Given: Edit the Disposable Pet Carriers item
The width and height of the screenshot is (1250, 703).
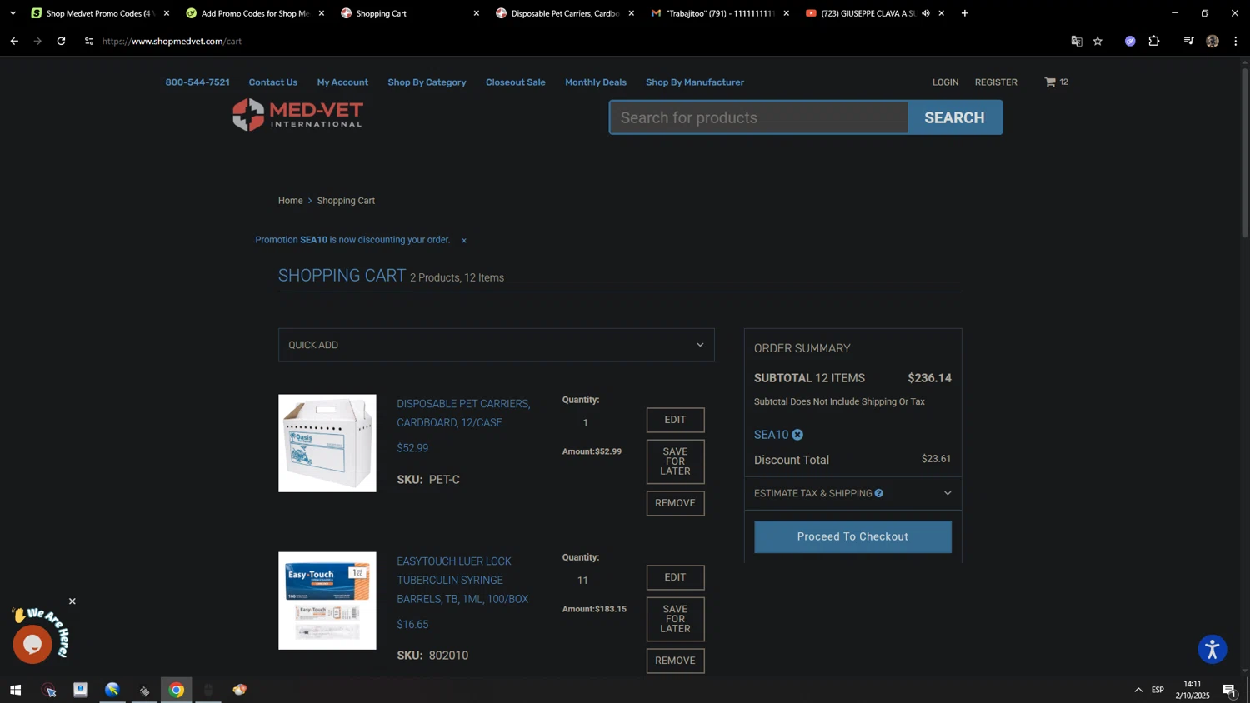Looking at the screenshot, I should (x=675, y=420).
